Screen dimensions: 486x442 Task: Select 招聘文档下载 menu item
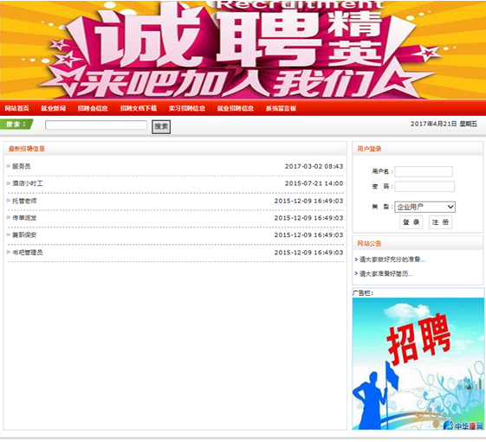(x=139, y=108)
